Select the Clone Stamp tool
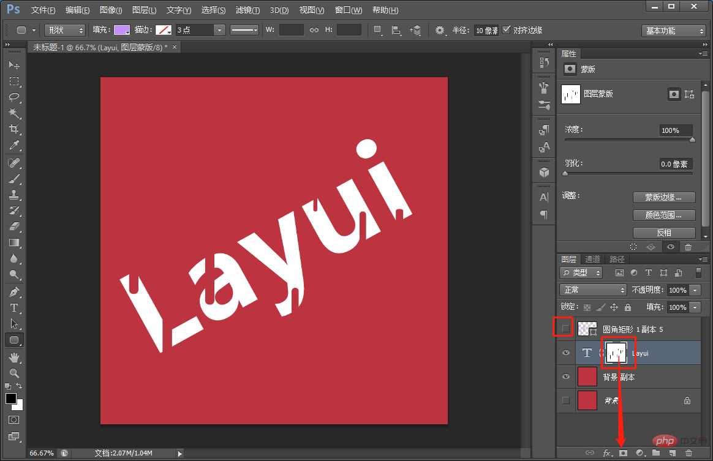Viewport: 713px width, 461px height. point(14,195)
